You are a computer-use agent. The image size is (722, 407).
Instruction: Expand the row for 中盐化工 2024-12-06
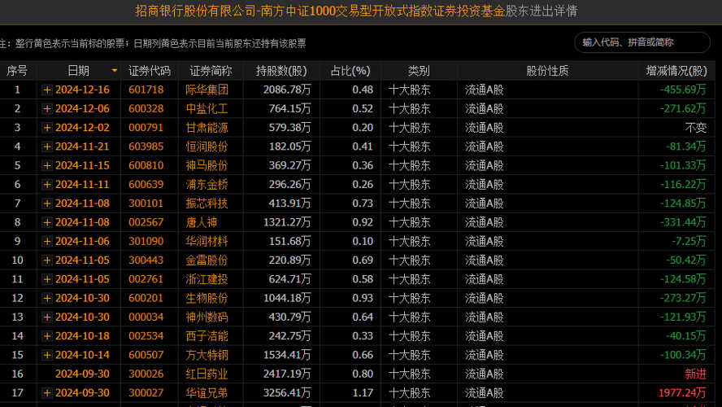pos(47,109)
